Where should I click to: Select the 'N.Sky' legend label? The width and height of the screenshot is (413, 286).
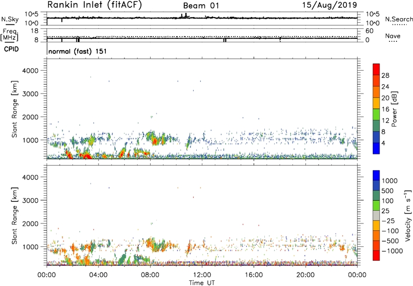tap(10, 19)
